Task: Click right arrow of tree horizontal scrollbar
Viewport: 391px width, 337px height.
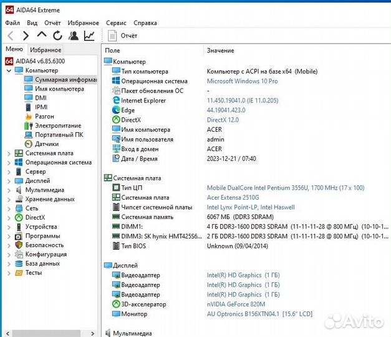Action: click(x=92, y=333)
